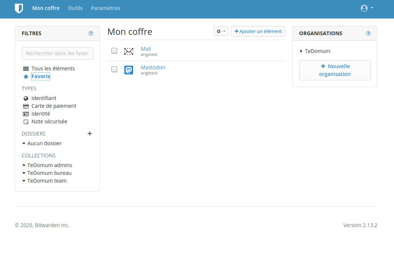Filter by Carte de paiement type
The height and width of the screenshot is (253, 394).
54,106
